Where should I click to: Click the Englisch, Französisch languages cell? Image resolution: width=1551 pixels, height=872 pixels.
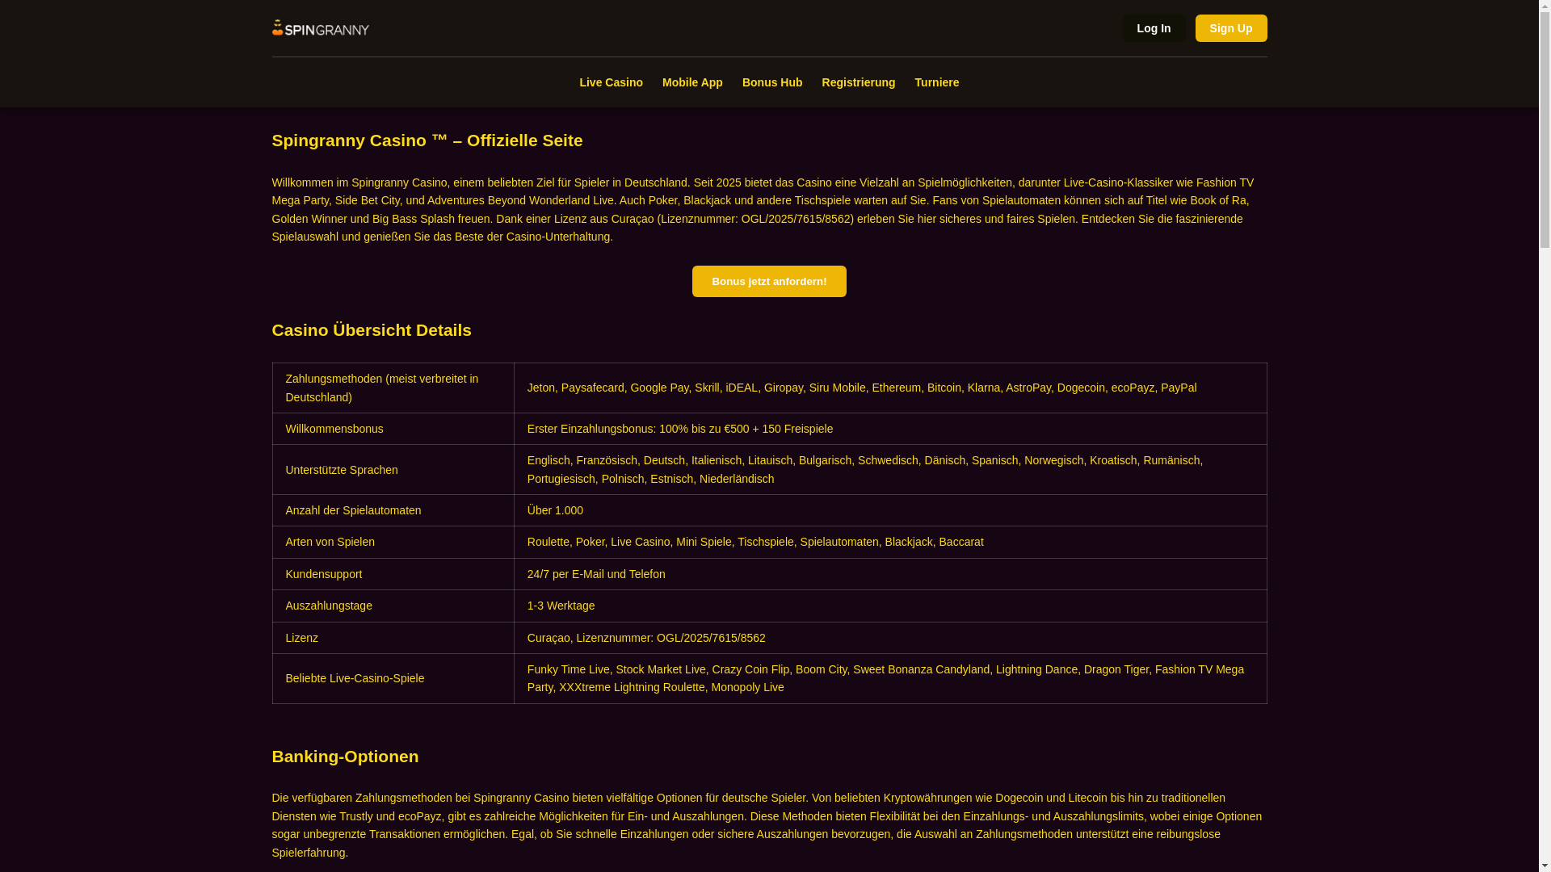[890, 470]
